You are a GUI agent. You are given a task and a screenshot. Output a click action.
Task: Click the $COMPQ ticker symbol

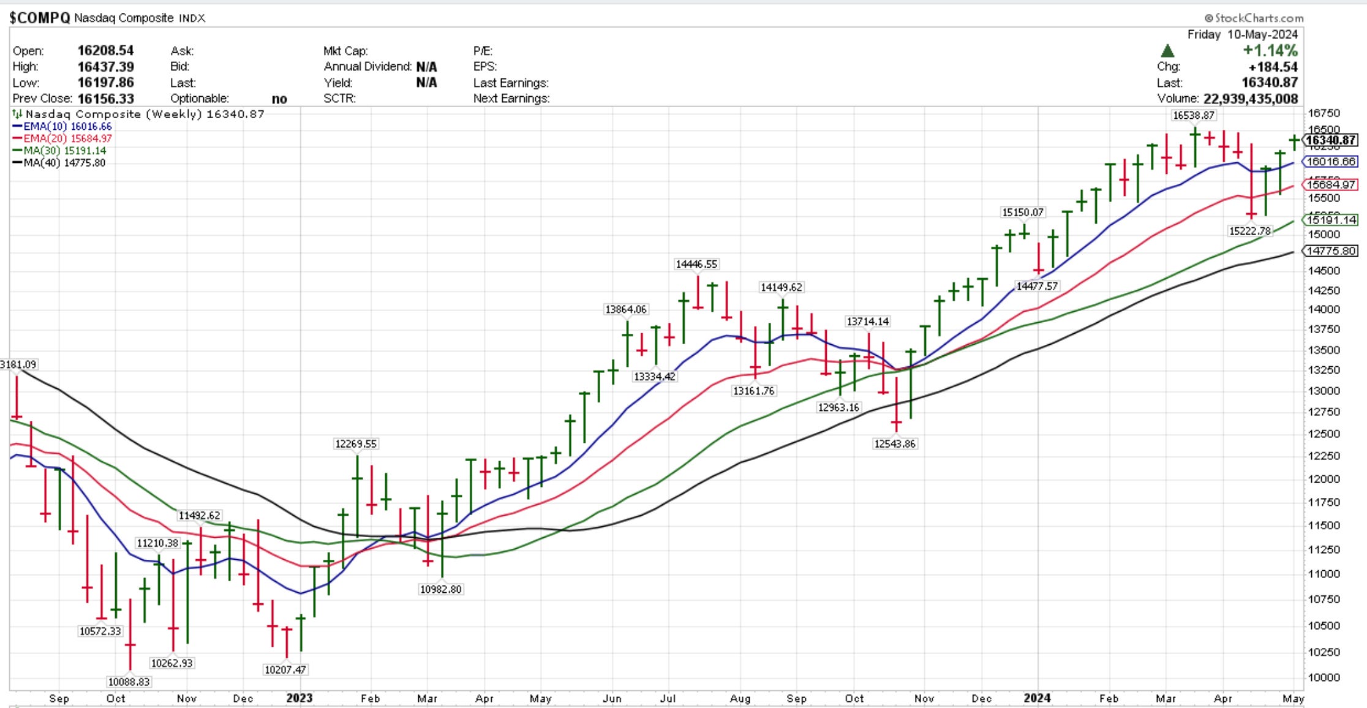tap(40, 18)
